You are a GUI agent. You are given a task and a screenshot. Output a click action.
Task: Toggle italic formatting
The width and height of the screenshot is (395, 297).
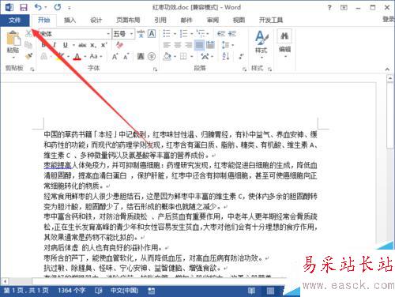point(55,45)
